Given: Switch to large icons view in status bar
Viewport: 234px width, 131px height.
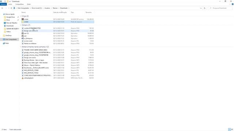Looking at the screenshot, I should 232,130.
